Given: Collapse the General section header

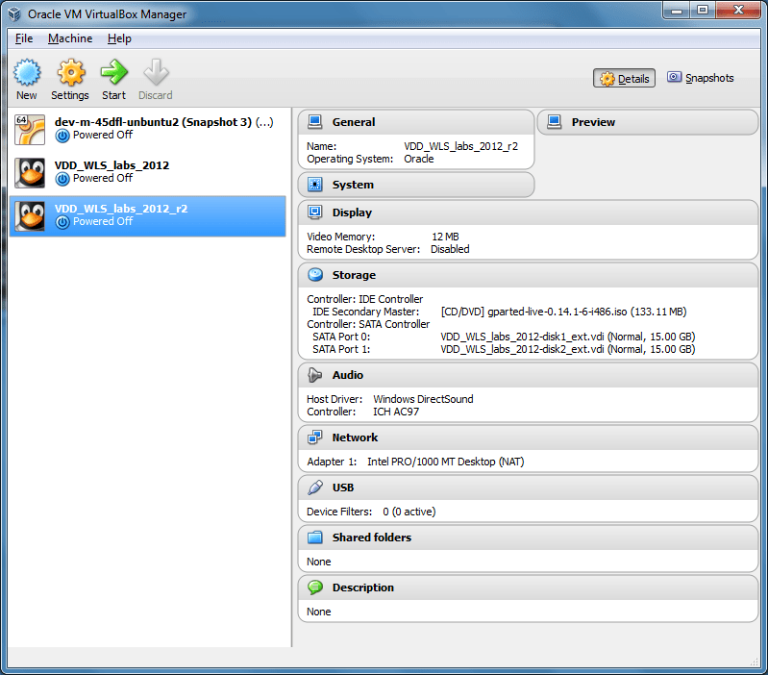Looking at the screenshot, I should (x=416, y=122).
